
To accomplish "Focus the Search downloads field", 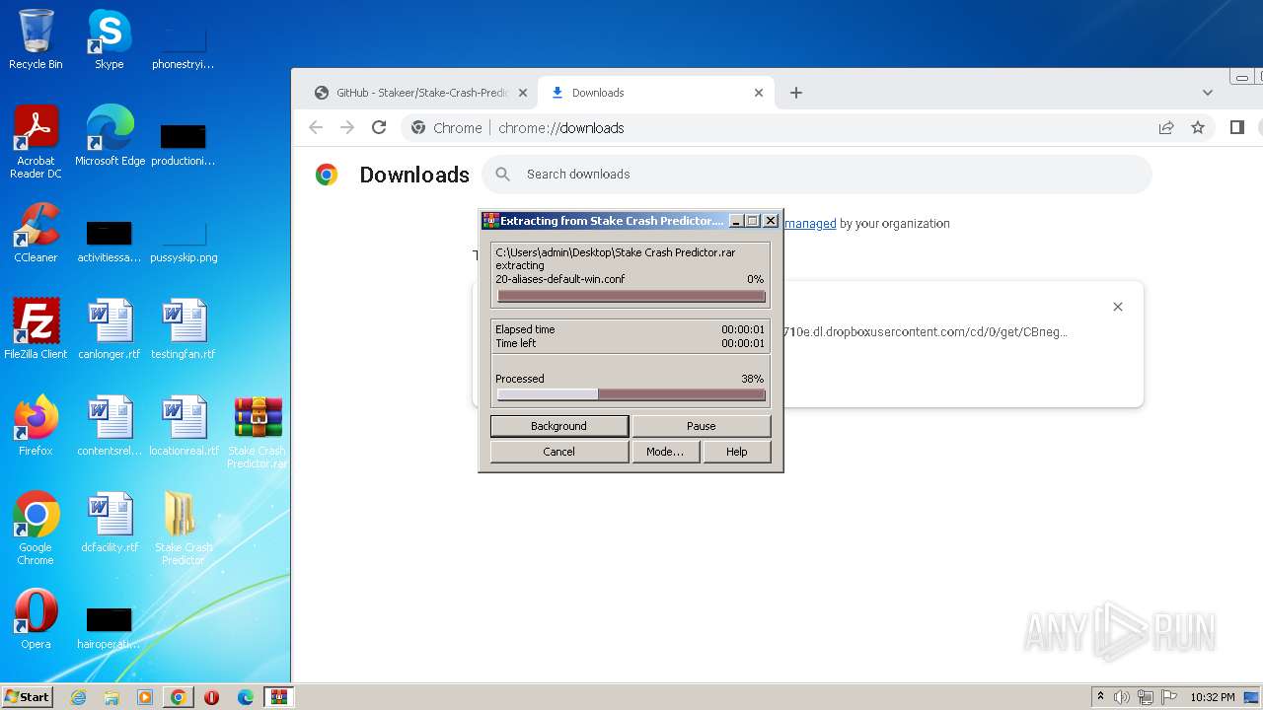I will 817,175.
